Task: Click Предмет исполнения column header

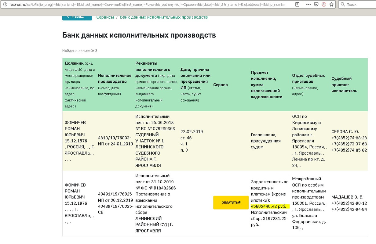Action: (x=266, y=84)
